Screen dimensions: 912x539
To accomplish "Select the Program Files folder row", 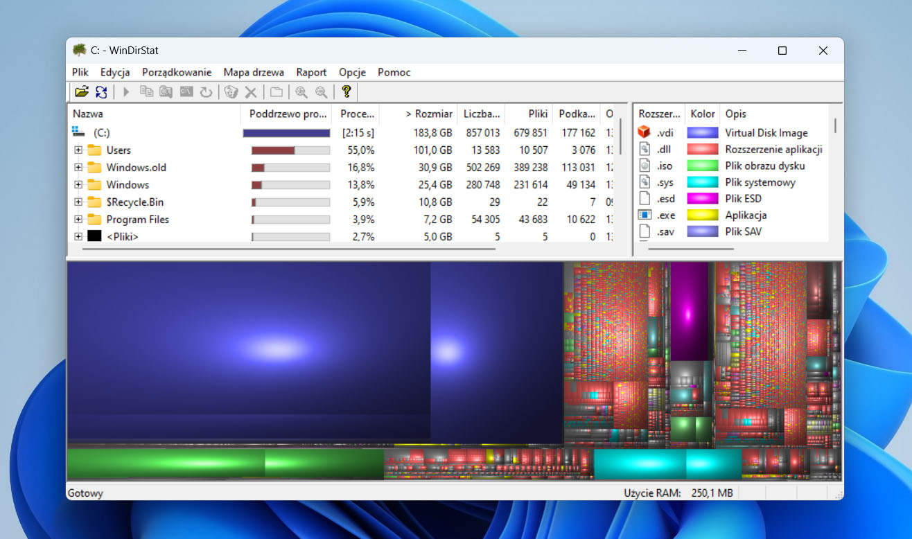I will [137, 220].
